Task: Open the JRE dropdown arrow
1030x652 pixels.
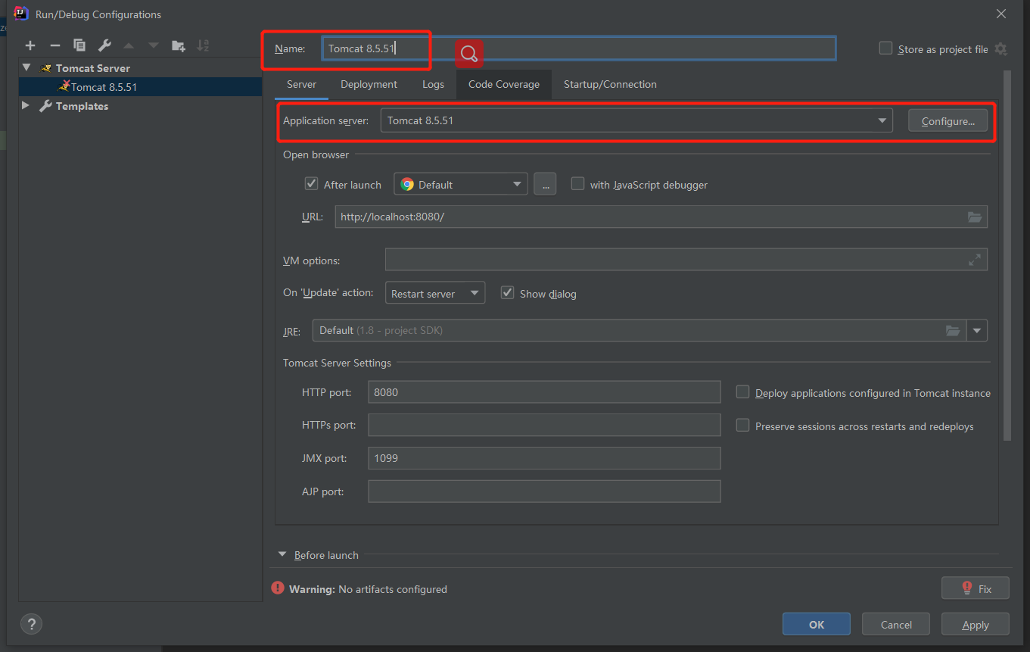Action: pos(977,330)
